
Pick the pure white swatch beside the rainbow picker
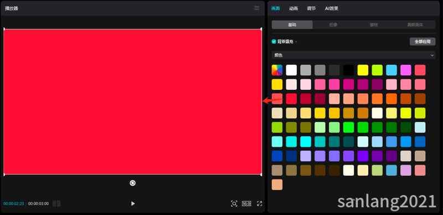291,70
